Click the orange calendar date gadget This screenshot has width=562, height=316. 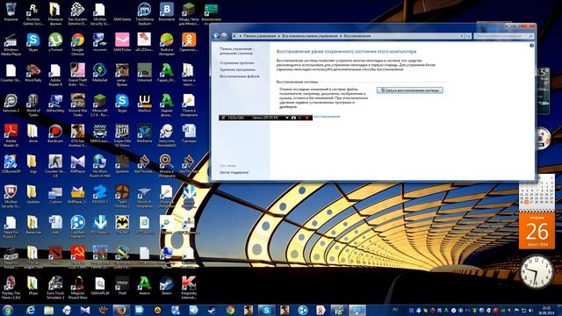[537, 231]
